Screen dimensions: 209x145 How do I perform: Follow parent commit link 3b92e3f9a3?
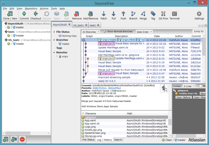pyautogui.click(x=114, y=88)
